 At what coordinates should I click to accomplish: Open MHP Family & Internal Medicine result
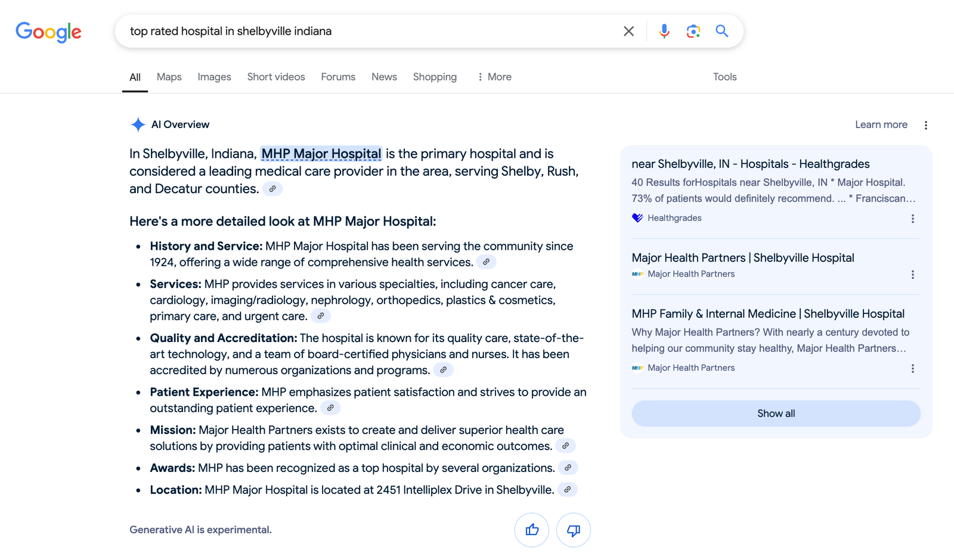pos(768,314)
